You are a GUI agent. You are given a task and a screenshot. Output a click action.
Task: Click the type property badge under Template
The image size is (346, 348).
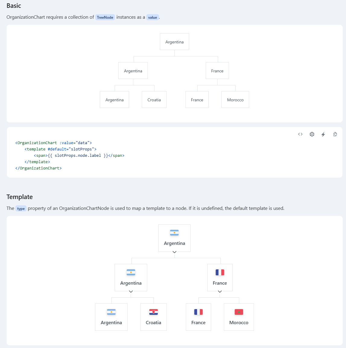click(21, 208)
